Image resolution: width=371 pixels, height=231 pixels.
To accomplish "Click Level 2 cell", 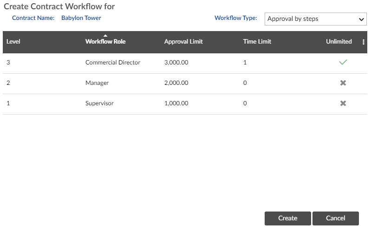I will tap(8, 83).
